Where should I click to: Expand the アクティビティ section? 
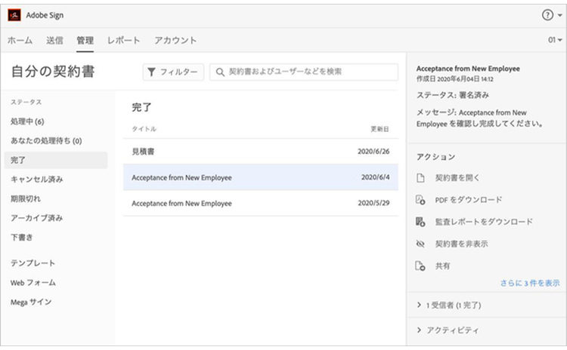click(x=448, y=330)
